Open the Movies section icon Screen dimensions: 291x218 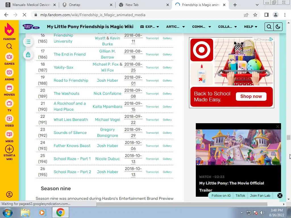(x=9, y=88)
